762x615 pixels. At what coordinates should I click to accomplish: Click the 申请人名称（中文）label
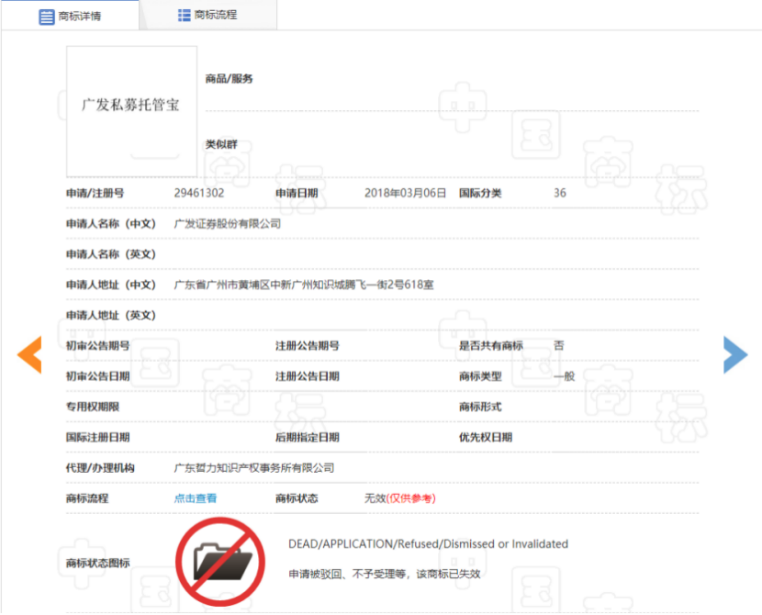click(x=111, y=224)
